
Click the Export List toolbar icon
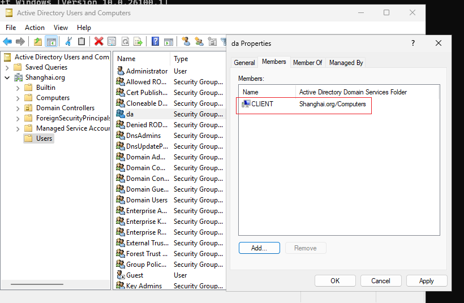pos(138,41)
